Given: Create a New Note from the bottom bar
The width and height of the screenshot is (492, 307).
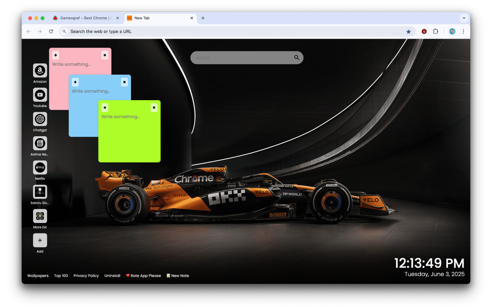Looking at the screenshot, I should (x=178, y=276).
